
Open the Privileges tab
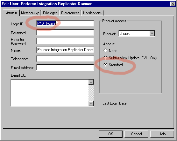pos(50,13)
